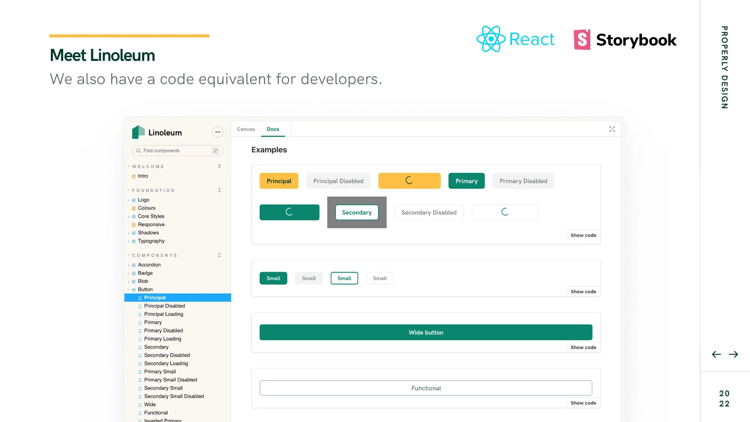Open the Colours foundation doc
The image size is (750, 422).
pos(147,208)
